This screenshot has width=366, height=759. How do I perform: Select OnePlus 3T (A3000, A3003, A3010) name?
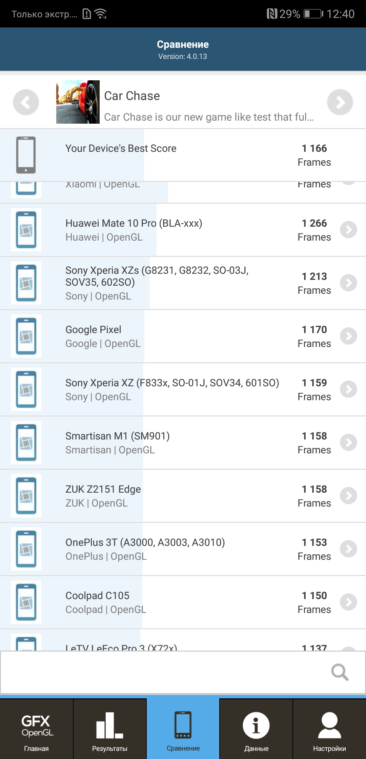click(145, 542)
